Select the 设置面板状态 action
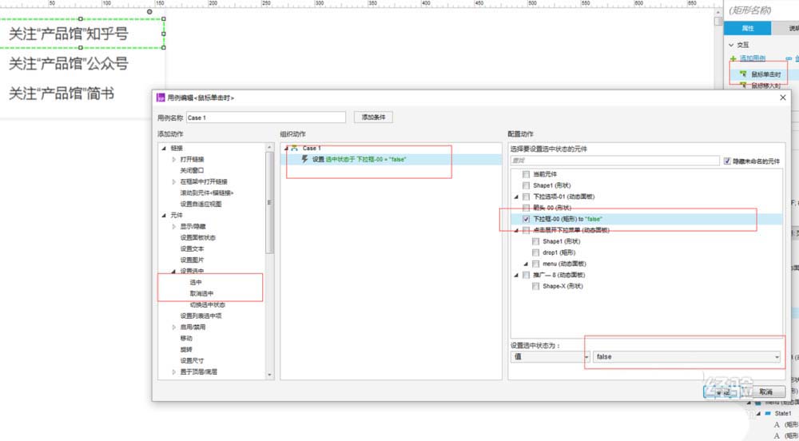Screen dimensions: 799x441 [197, 238]
